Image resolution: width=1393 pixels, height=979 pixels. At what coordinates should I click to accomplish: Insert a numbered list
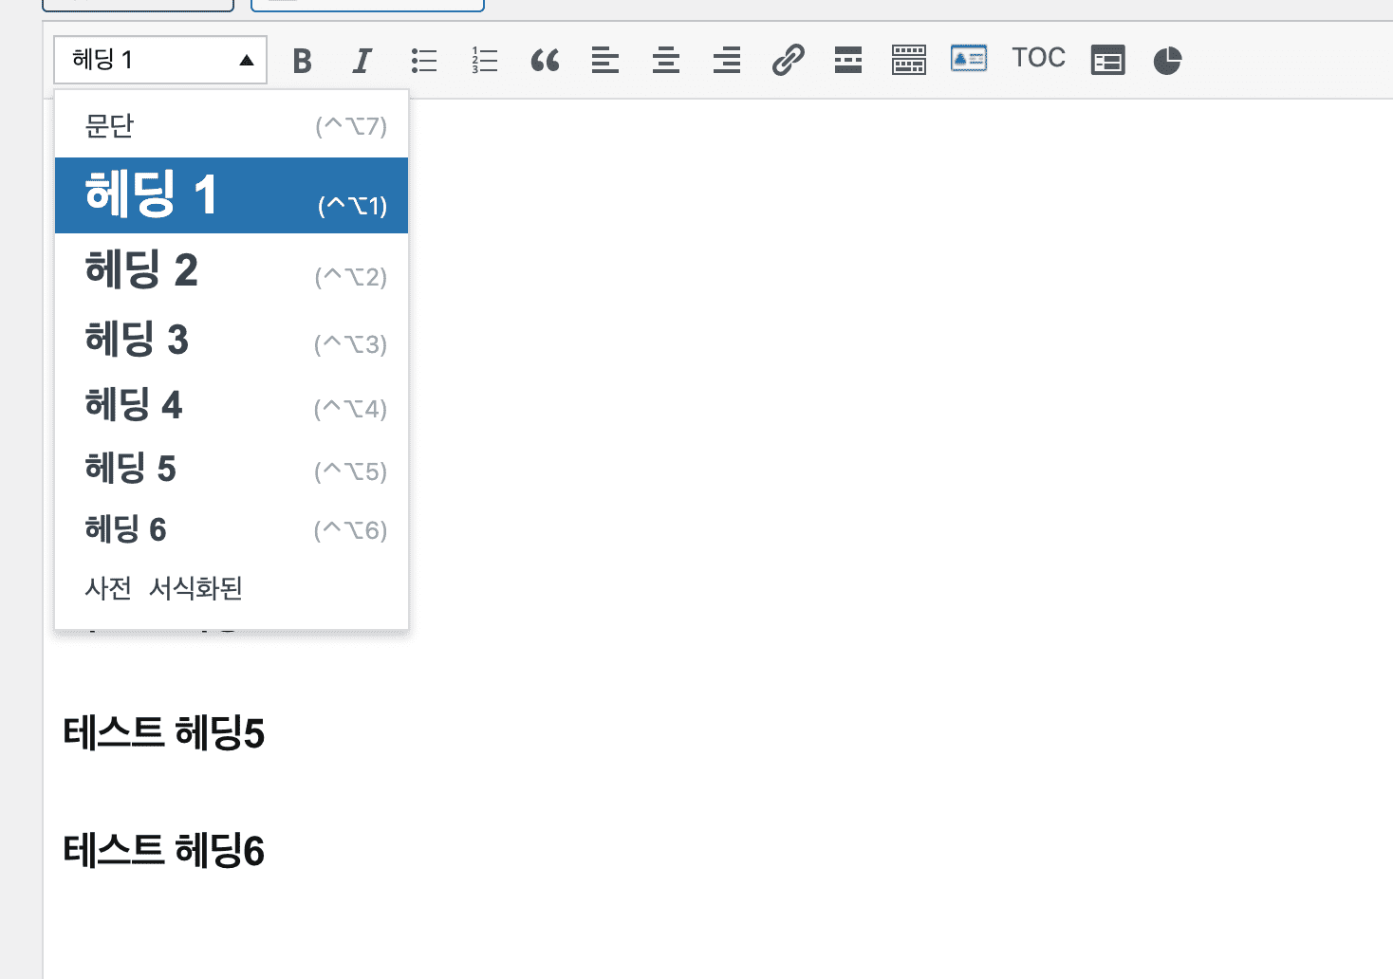click(x=485, y=61)
